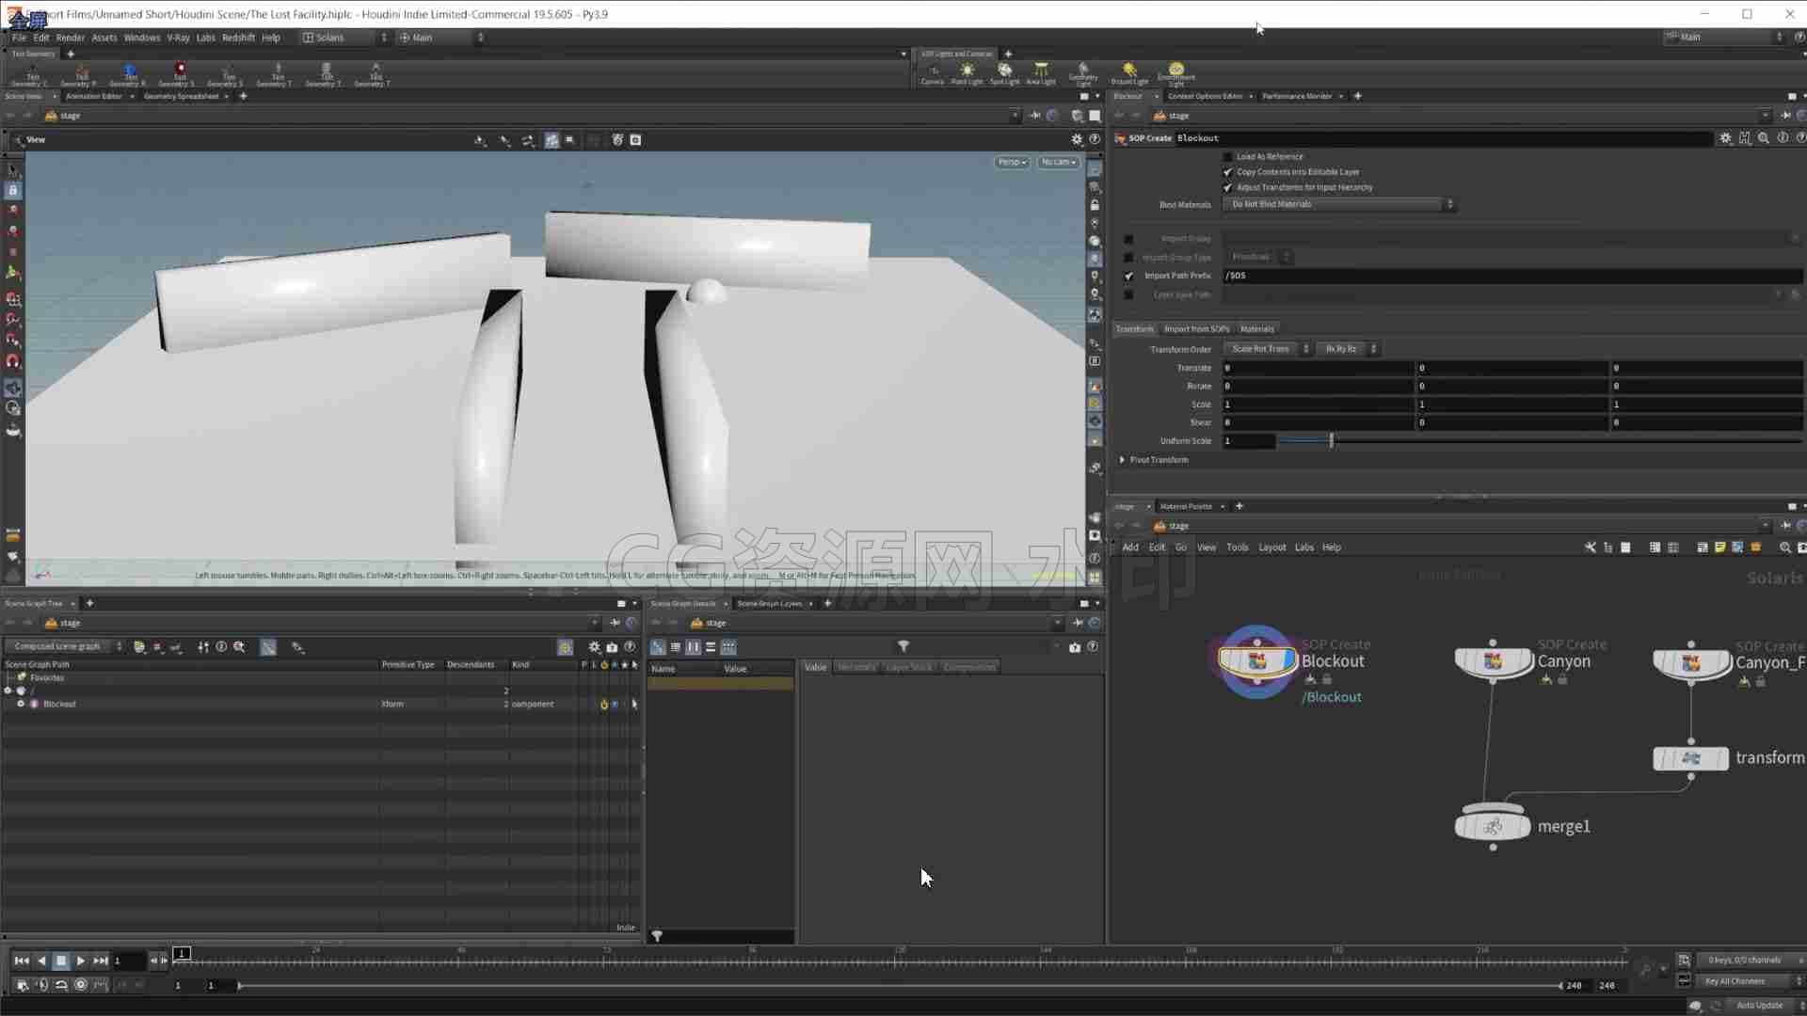The image size is (1807, 1016).
Task: Click scene graph tree snapshot camera icon
Action: click(x=612, y=647)
